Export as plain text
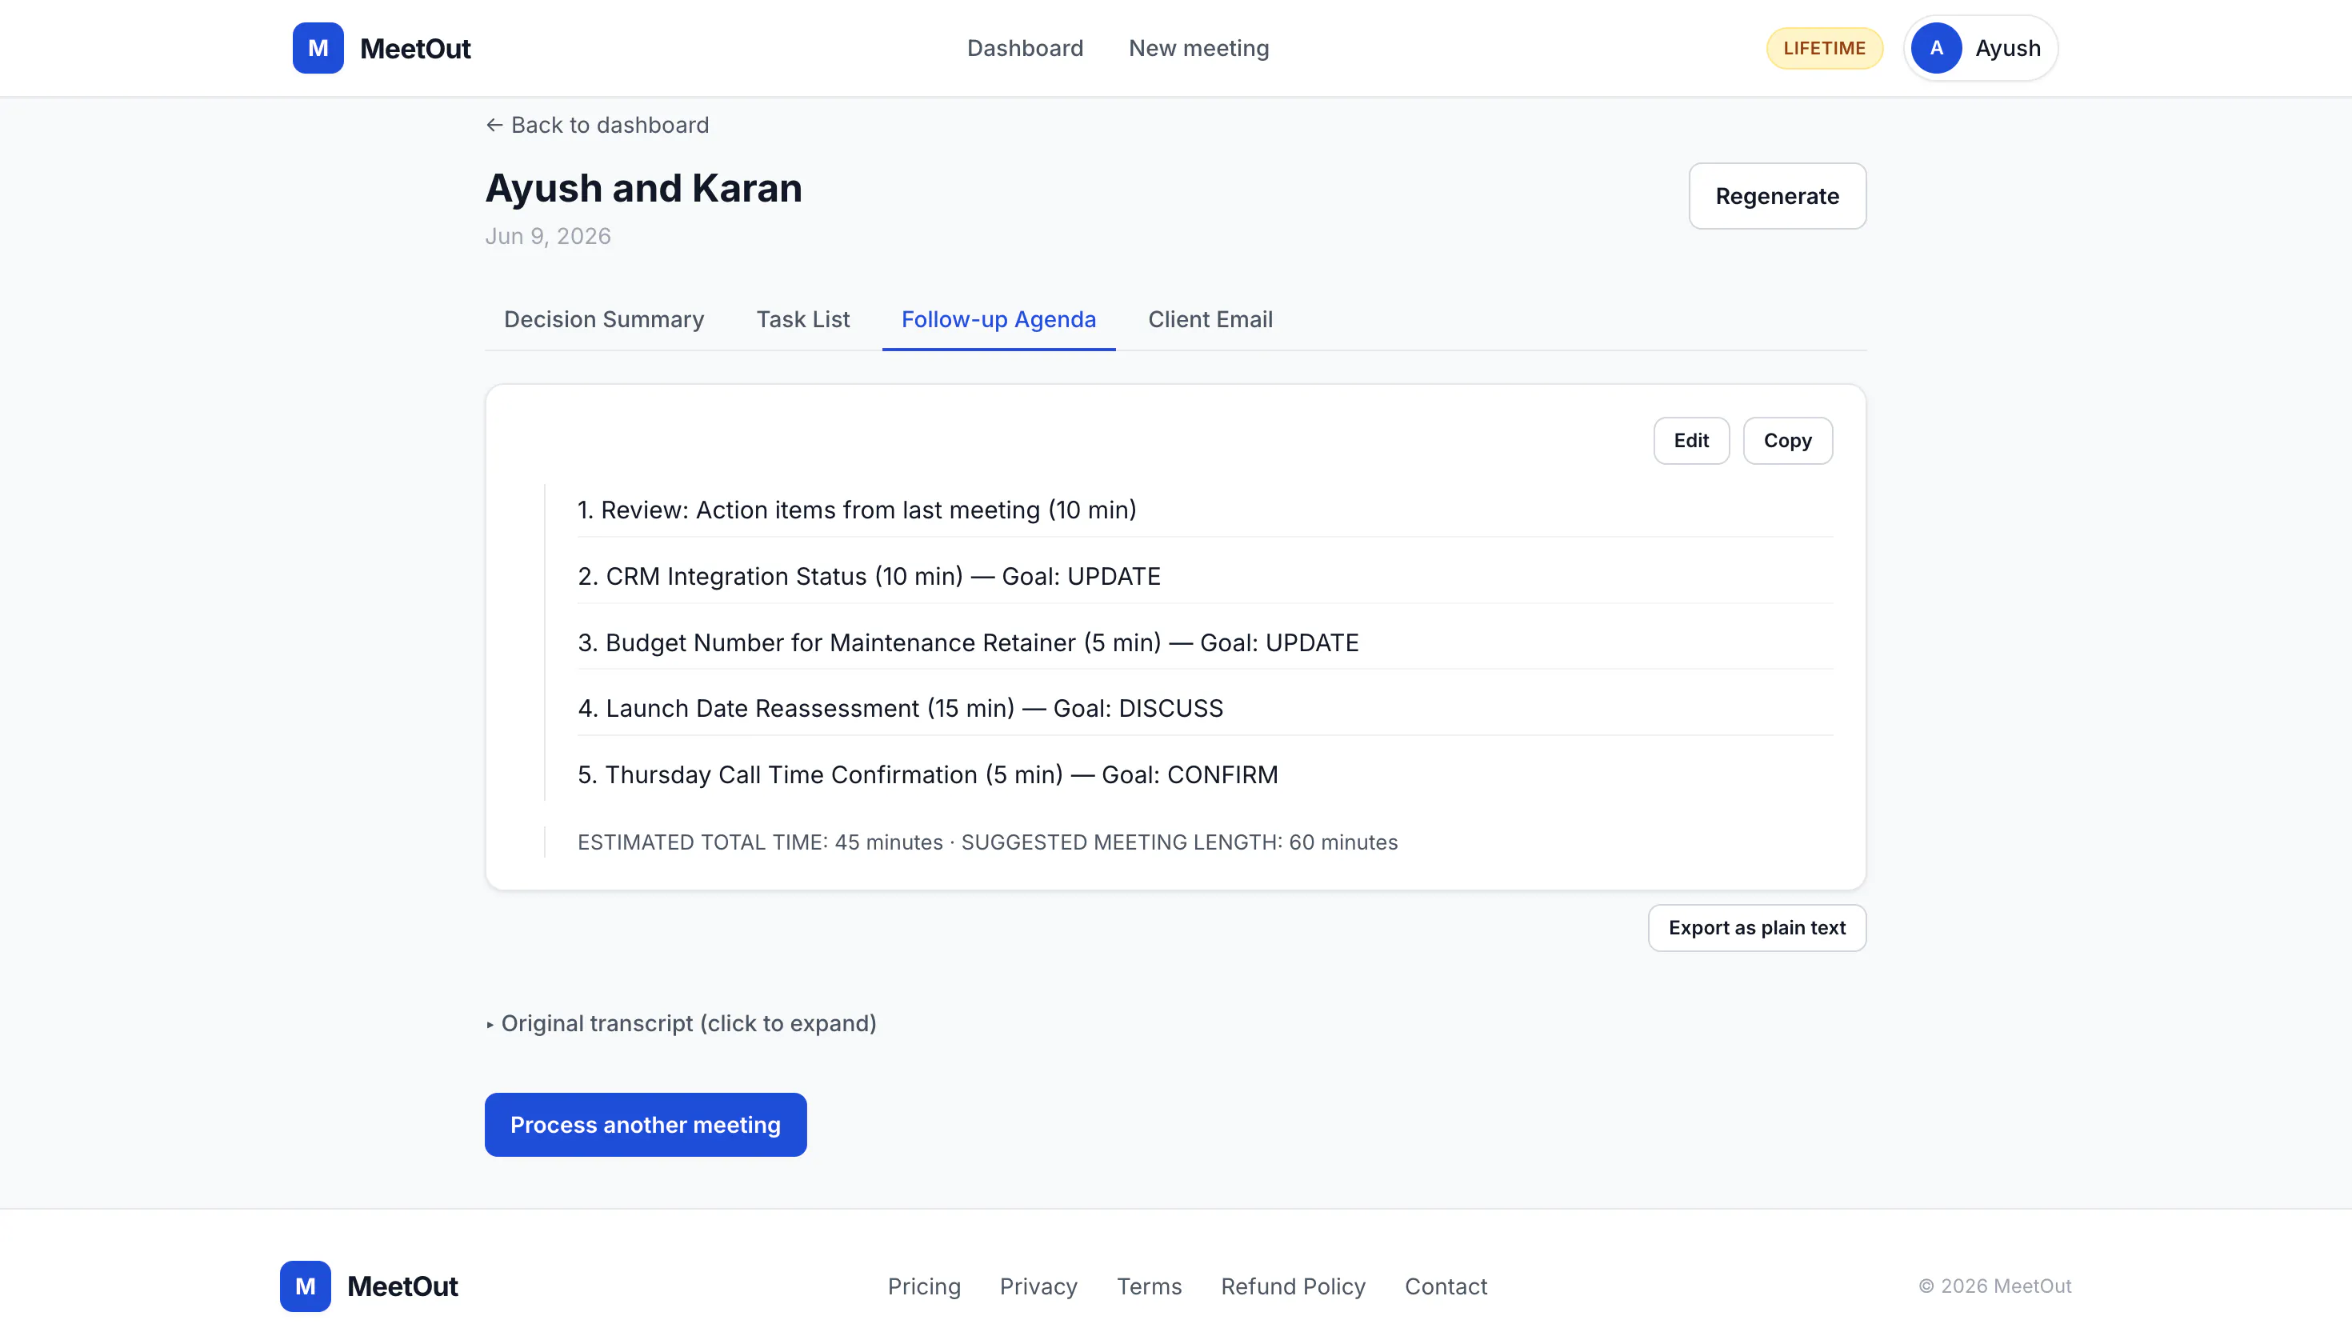The image size is (2352, 1336). click(x=1757, y=928)
